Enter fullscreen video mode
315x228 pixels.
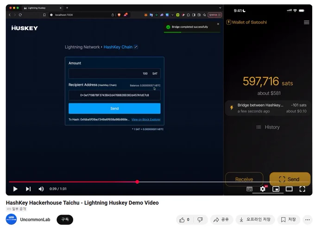tap(302, 189)
